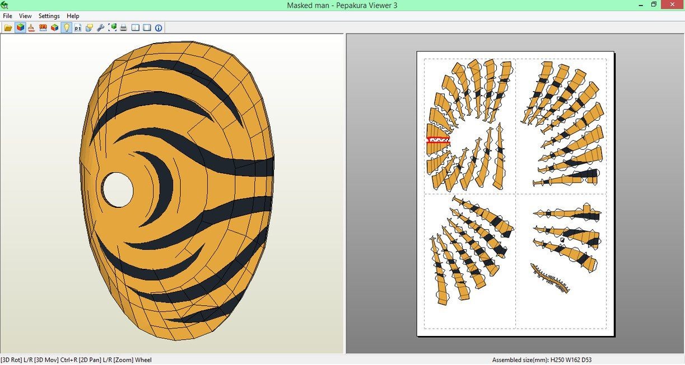Click the P.1 page number icon
685x365 pixels.
[78, 27]
